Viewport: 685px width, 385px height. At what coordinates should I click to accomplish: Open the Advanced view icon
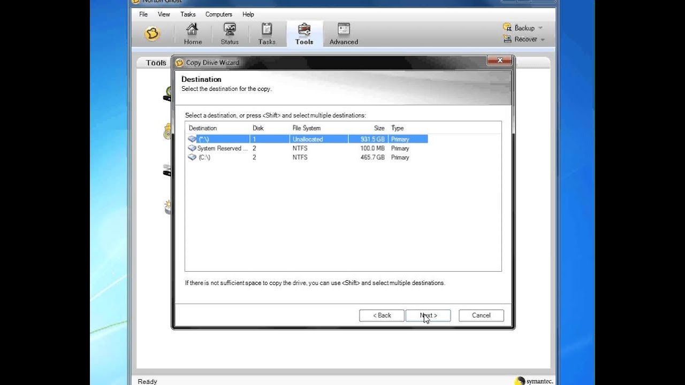point(342,33)
